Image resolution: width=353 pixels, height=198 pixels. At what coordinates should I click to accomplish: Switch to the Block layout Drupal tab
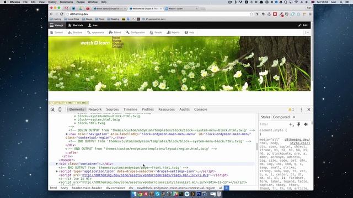[109, 9]
